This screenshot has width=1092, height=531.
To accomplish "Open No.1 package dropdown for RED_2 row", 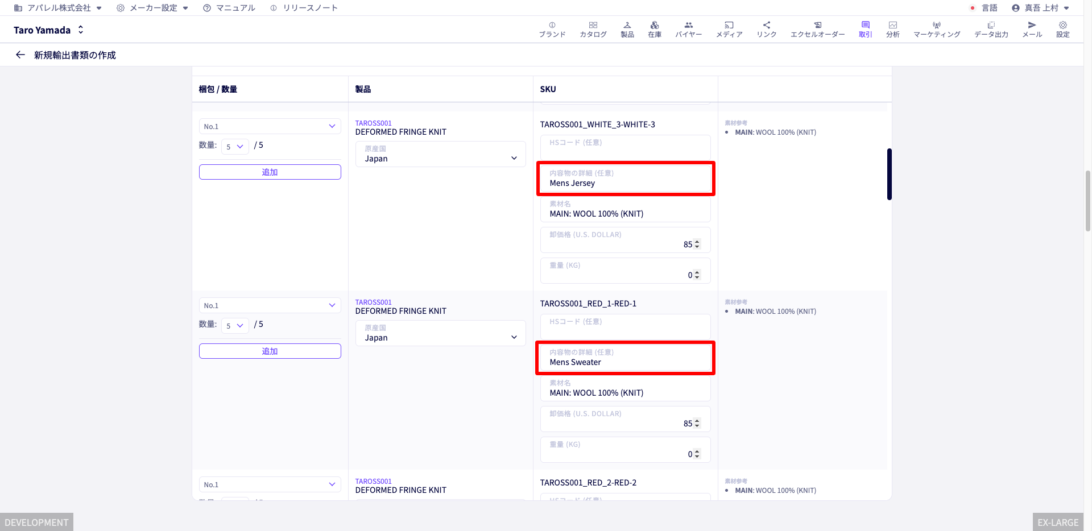I will [270, 484].
